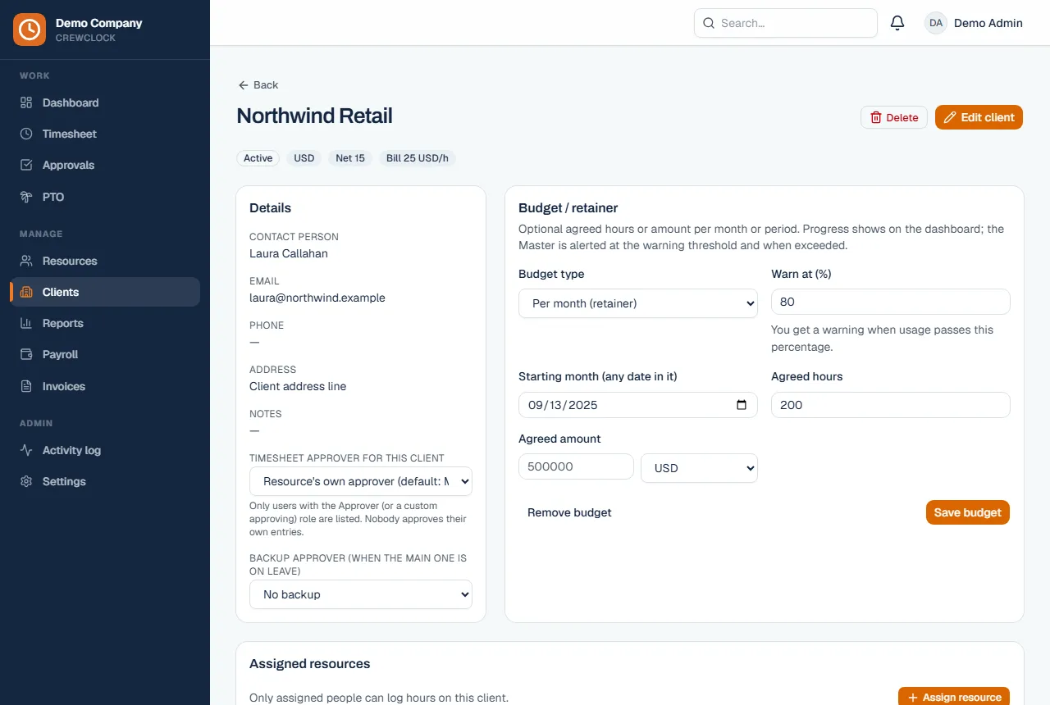
Task: Click the PTO palm tree icon
Action: tap(26, 197)
